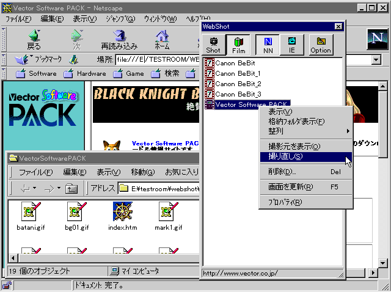Click the Explorer アドレス path field
391x292 pixels.
click(x=159, y=189)
